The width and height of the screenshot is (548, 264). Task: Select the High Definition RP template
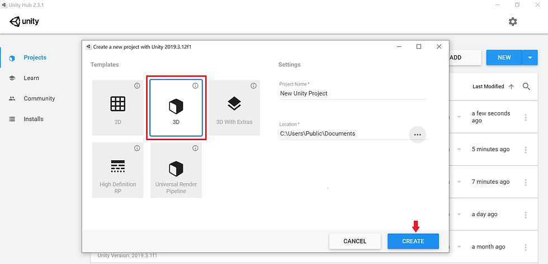[x=118, y=170]
